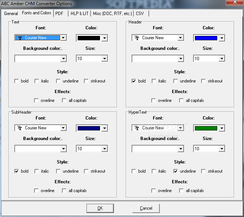Enable bold in the HyperText group

(134, 171)
